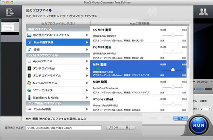213x140 pixels.
Task: Expand the music category arrow
Action: tap(87, 50)
